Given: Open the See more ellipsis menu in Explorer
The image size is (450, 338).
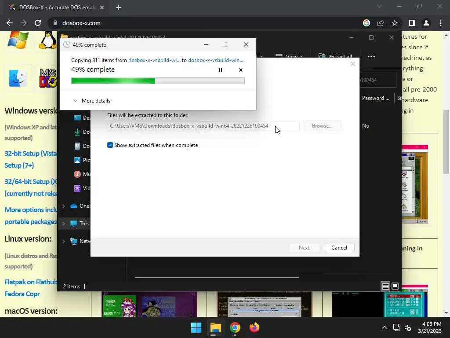Looking at the screenshot, I should click(371, 57).
